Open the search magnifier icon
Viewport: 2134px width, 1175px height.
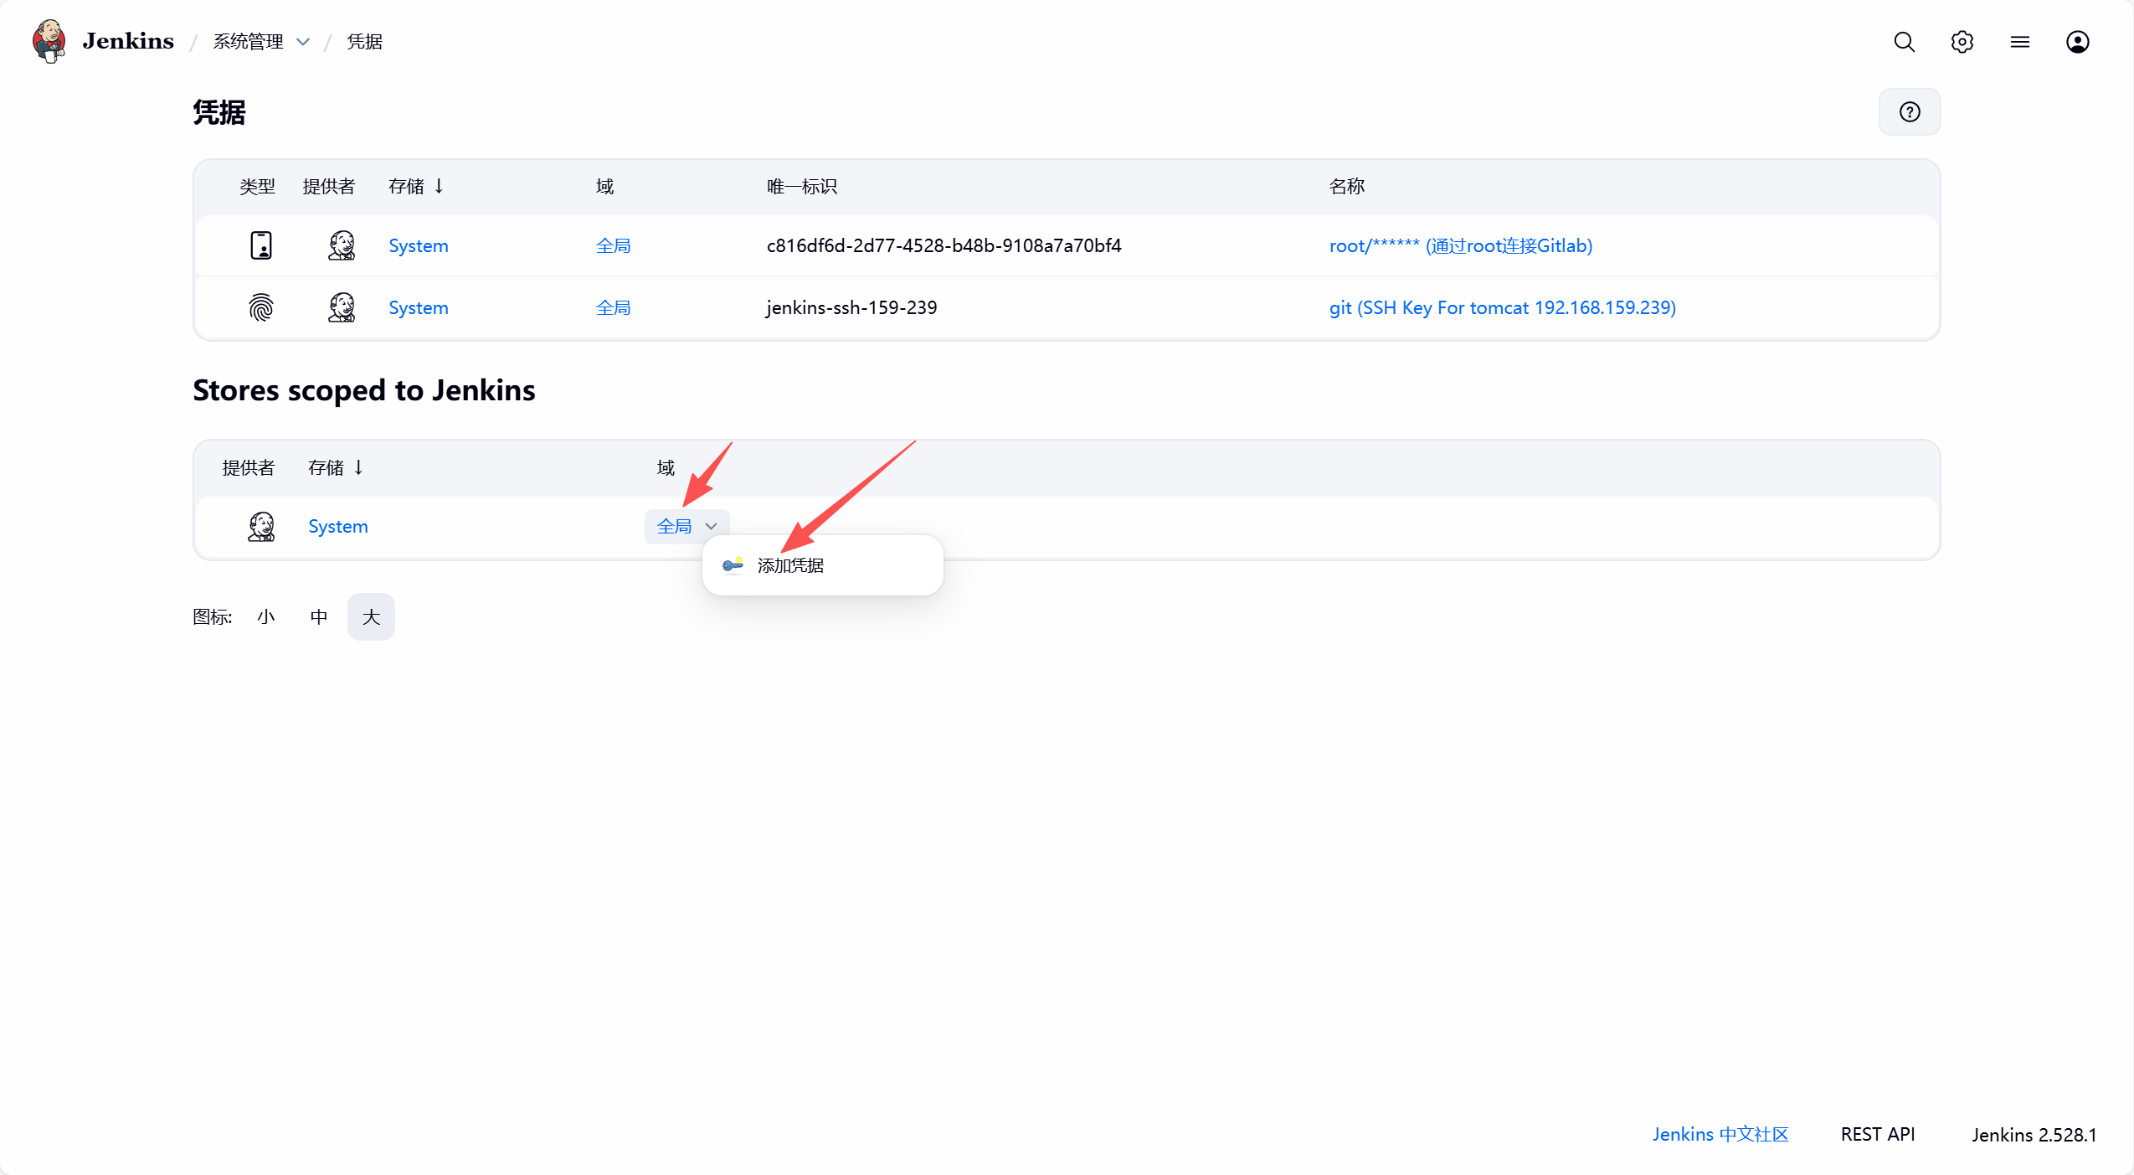(1904, 42)
